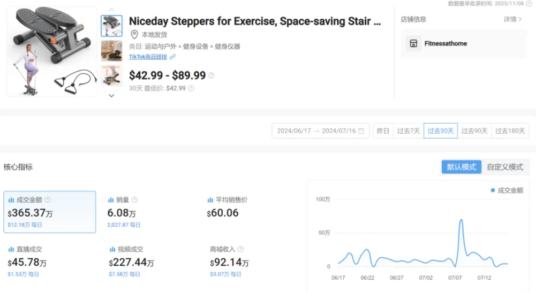536x292 pixels.
Task: Select the 过去7天 range tab
Action: [408, 130]
